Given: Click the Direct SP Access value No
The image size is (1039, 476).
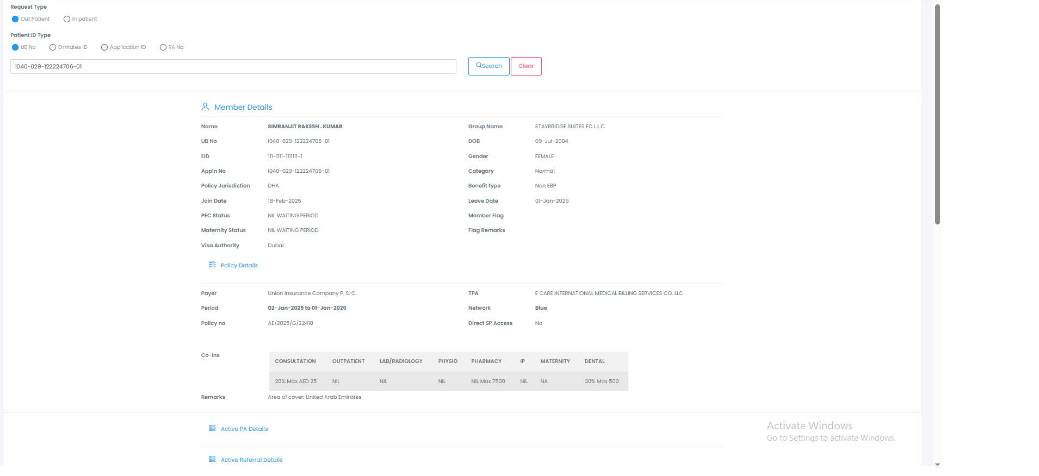Looking at the screenshot, I should coord(539,323).
